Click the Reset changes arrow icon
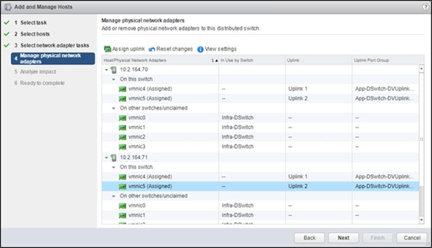Viewport: 432px width, 248px height. click(152, 49)
